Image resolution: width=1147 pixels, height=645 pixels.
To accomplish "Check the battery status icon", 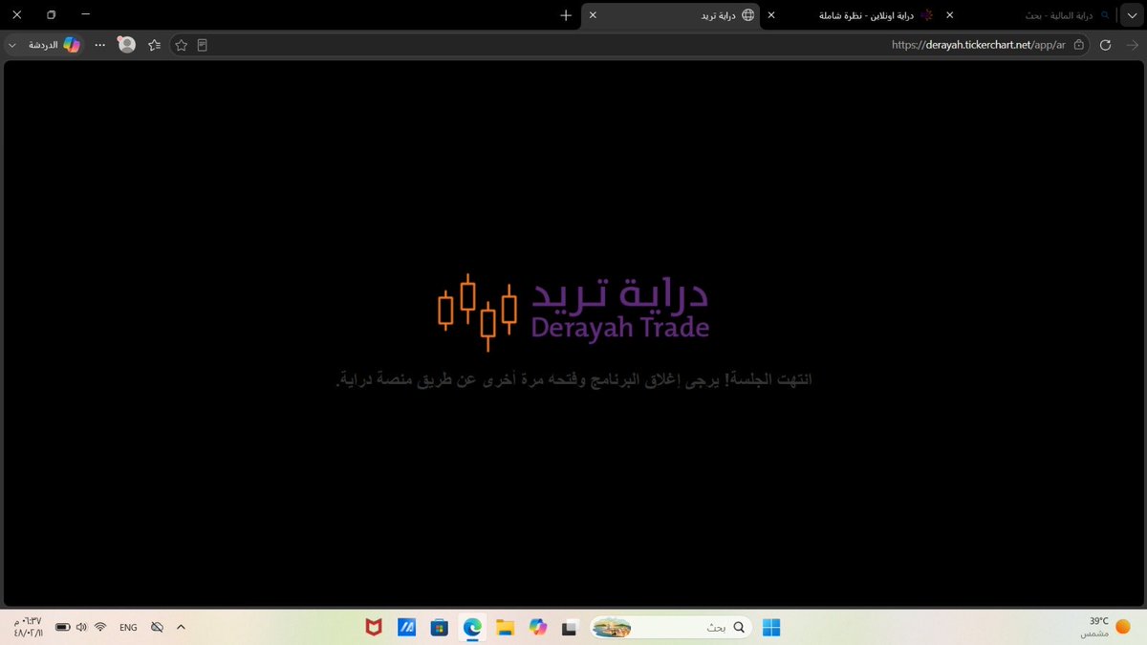I will tap(62, 628).
